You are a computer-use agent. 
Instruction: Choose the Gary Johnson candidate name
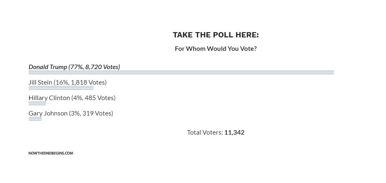(x=48, y=113)
